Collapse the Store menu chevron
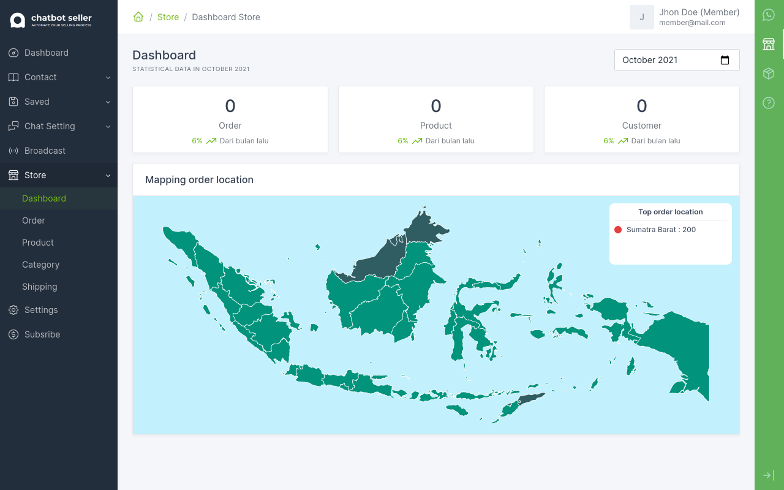Viewport: 784px width, 490px height. pyautogui.click(x=108, y=176)
